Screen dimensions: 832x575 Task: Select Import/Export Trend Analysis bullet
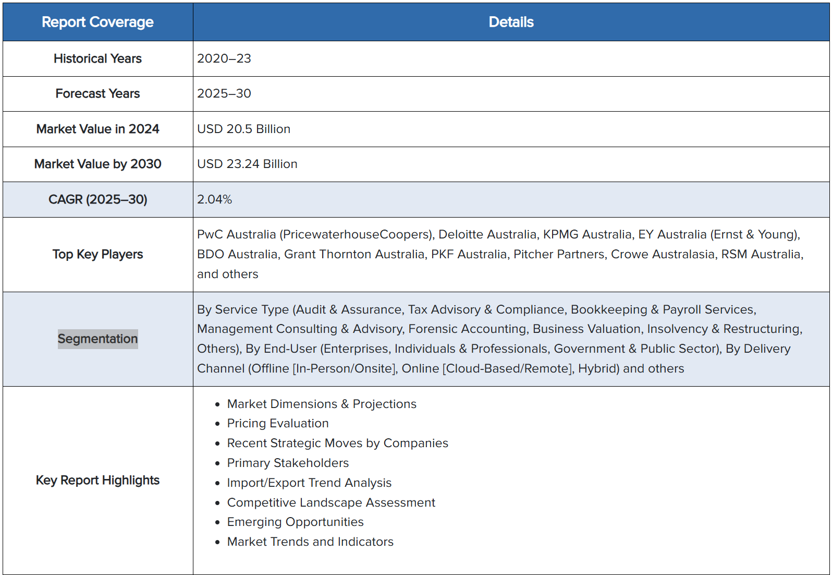[309, 483]
